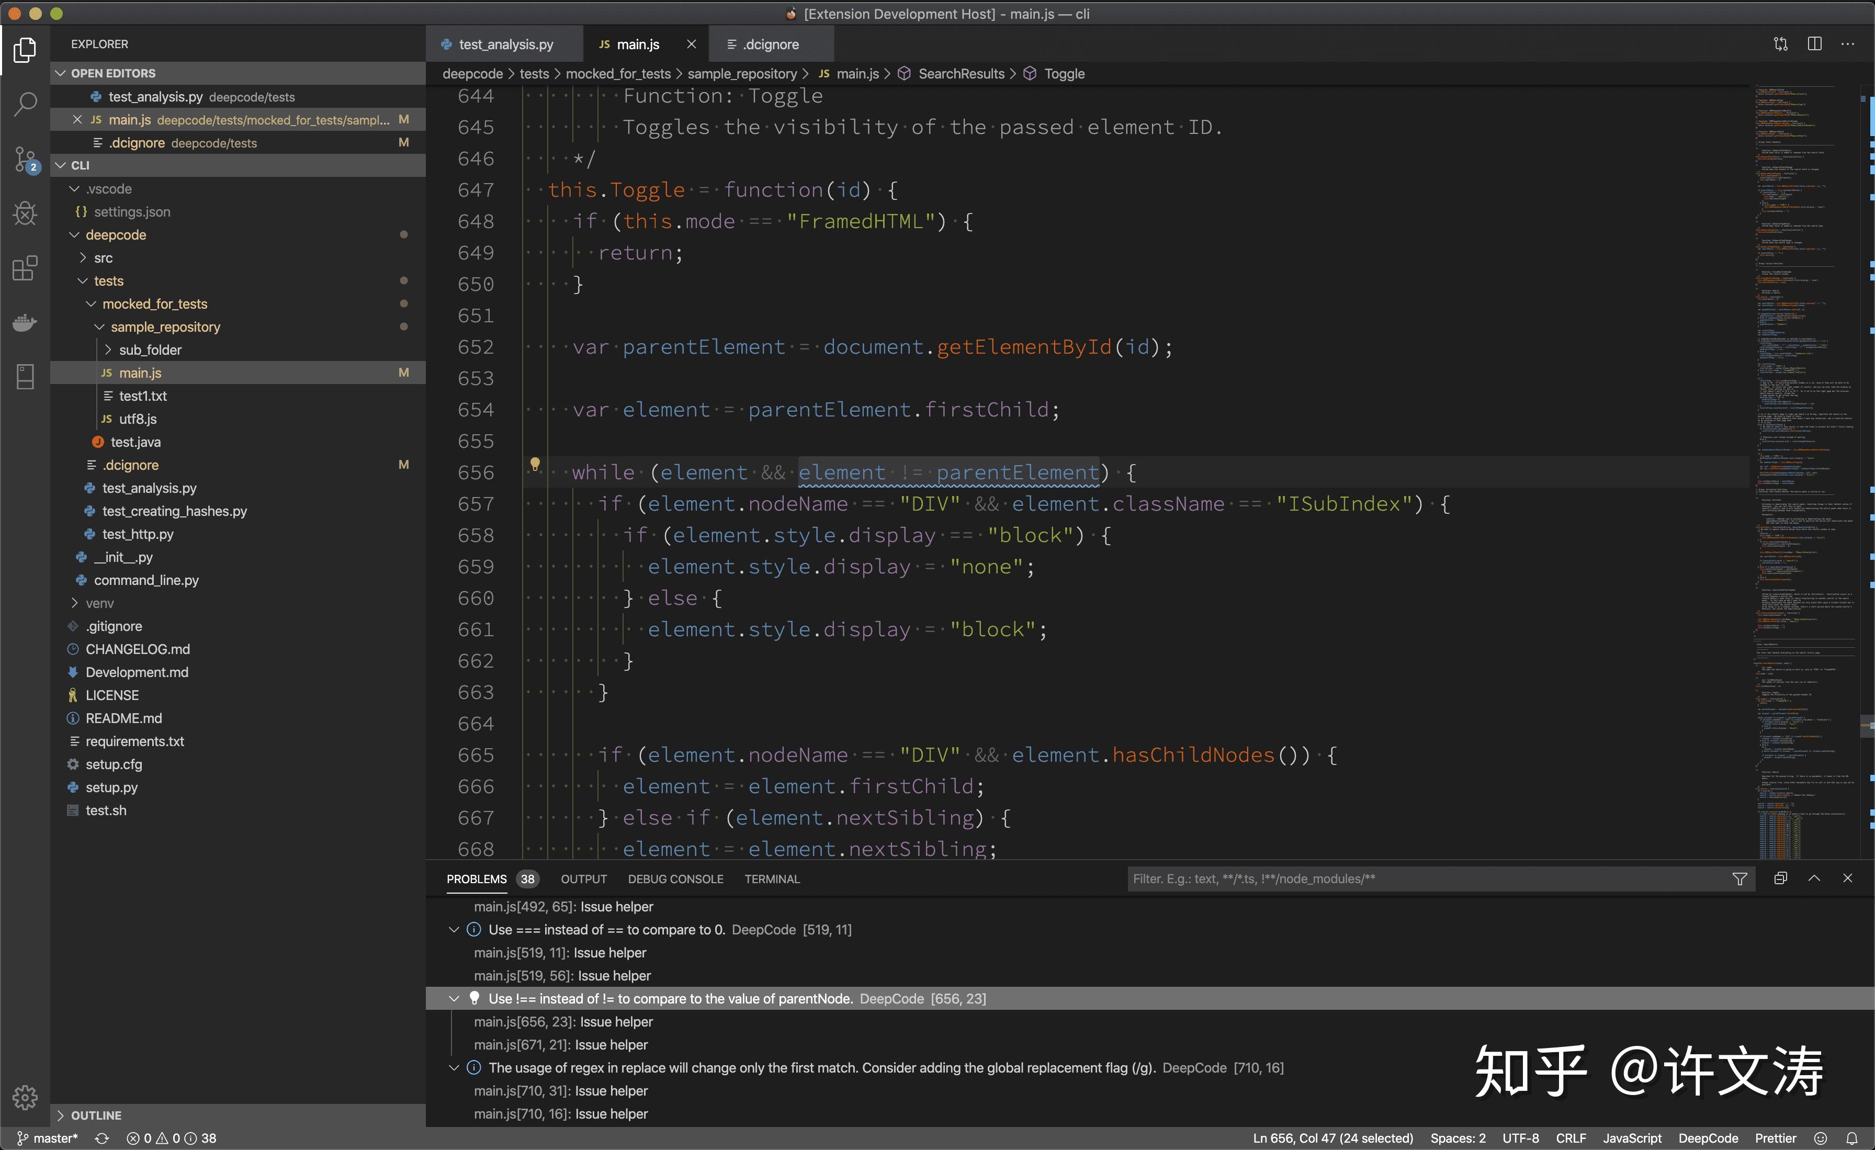Change encoding via UTF-8 status item
The height and width of the screenshot is (1150, 1875).
1520,1138
